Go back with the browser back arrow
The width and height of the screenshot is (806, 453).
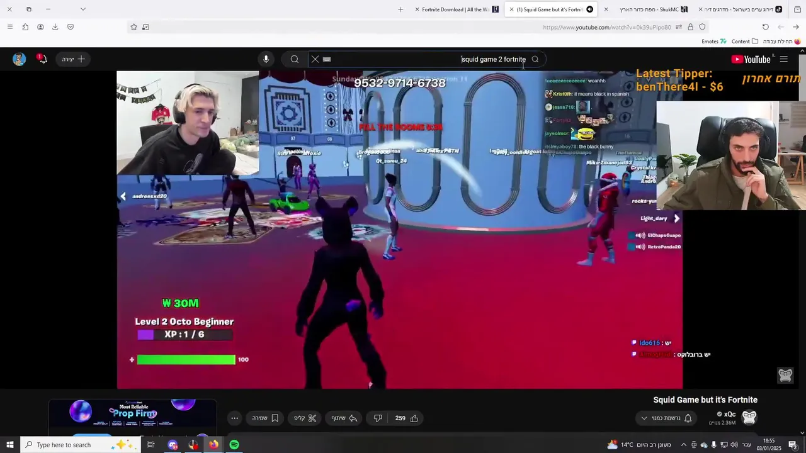pyautogui.click(x=796, y=27)
